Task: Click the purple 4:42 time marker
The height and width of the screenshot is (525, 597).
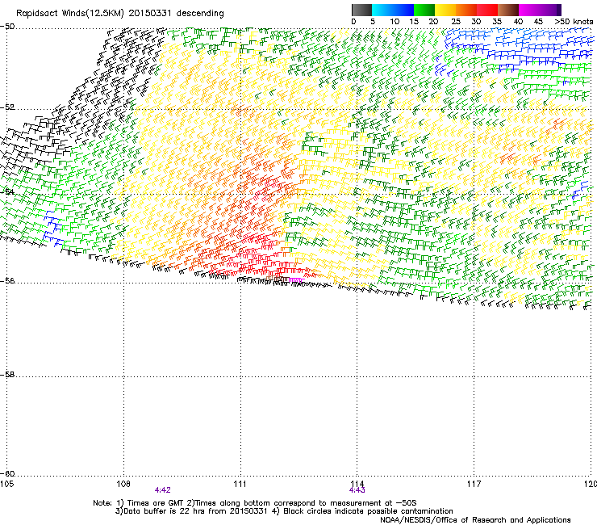Action: click(x=163, y=490)
